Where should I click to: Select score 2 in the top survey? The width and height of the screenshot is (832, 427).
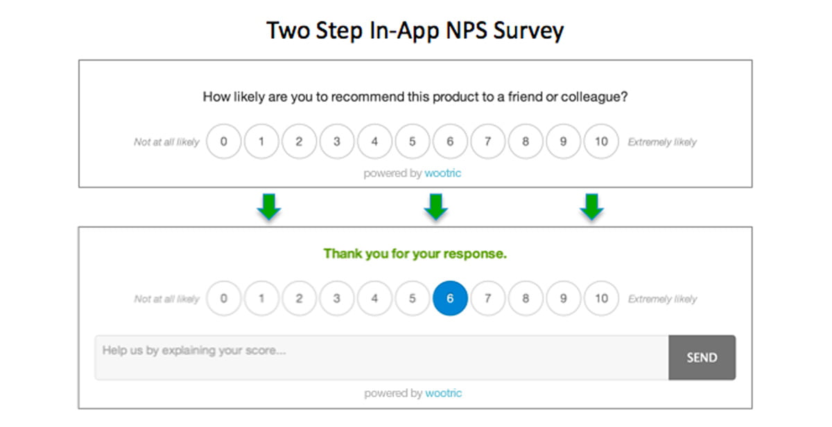[299, 142]
